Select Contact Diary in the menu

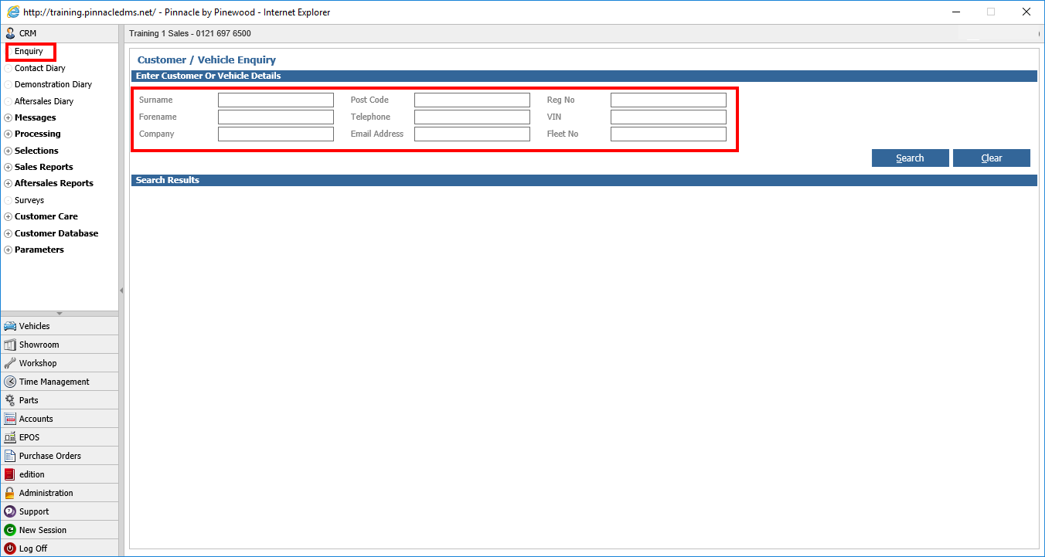point(42,68)
